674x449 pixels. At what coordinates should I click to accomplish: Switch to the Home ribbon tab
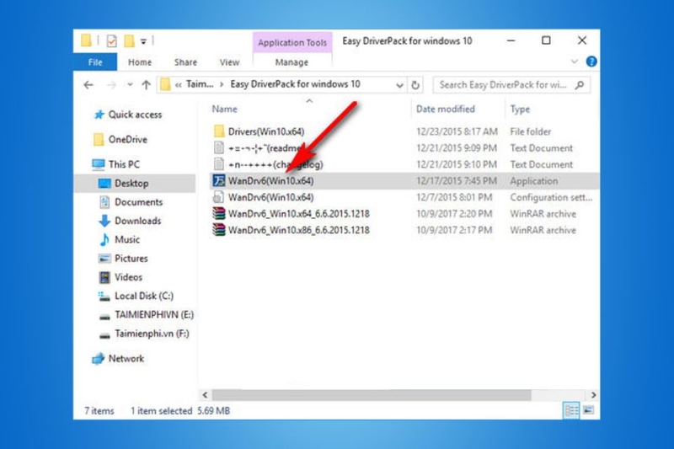pyautogui.click(x=140, y=62)
